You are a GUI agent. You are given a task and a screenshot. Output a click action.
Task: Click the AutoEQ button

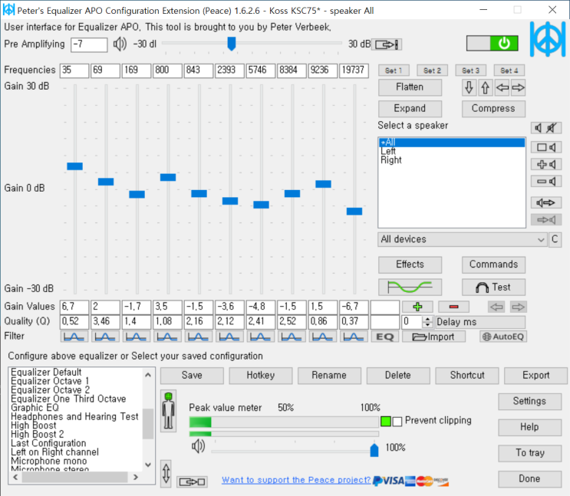pyautogui.click(x=503, y=337)
